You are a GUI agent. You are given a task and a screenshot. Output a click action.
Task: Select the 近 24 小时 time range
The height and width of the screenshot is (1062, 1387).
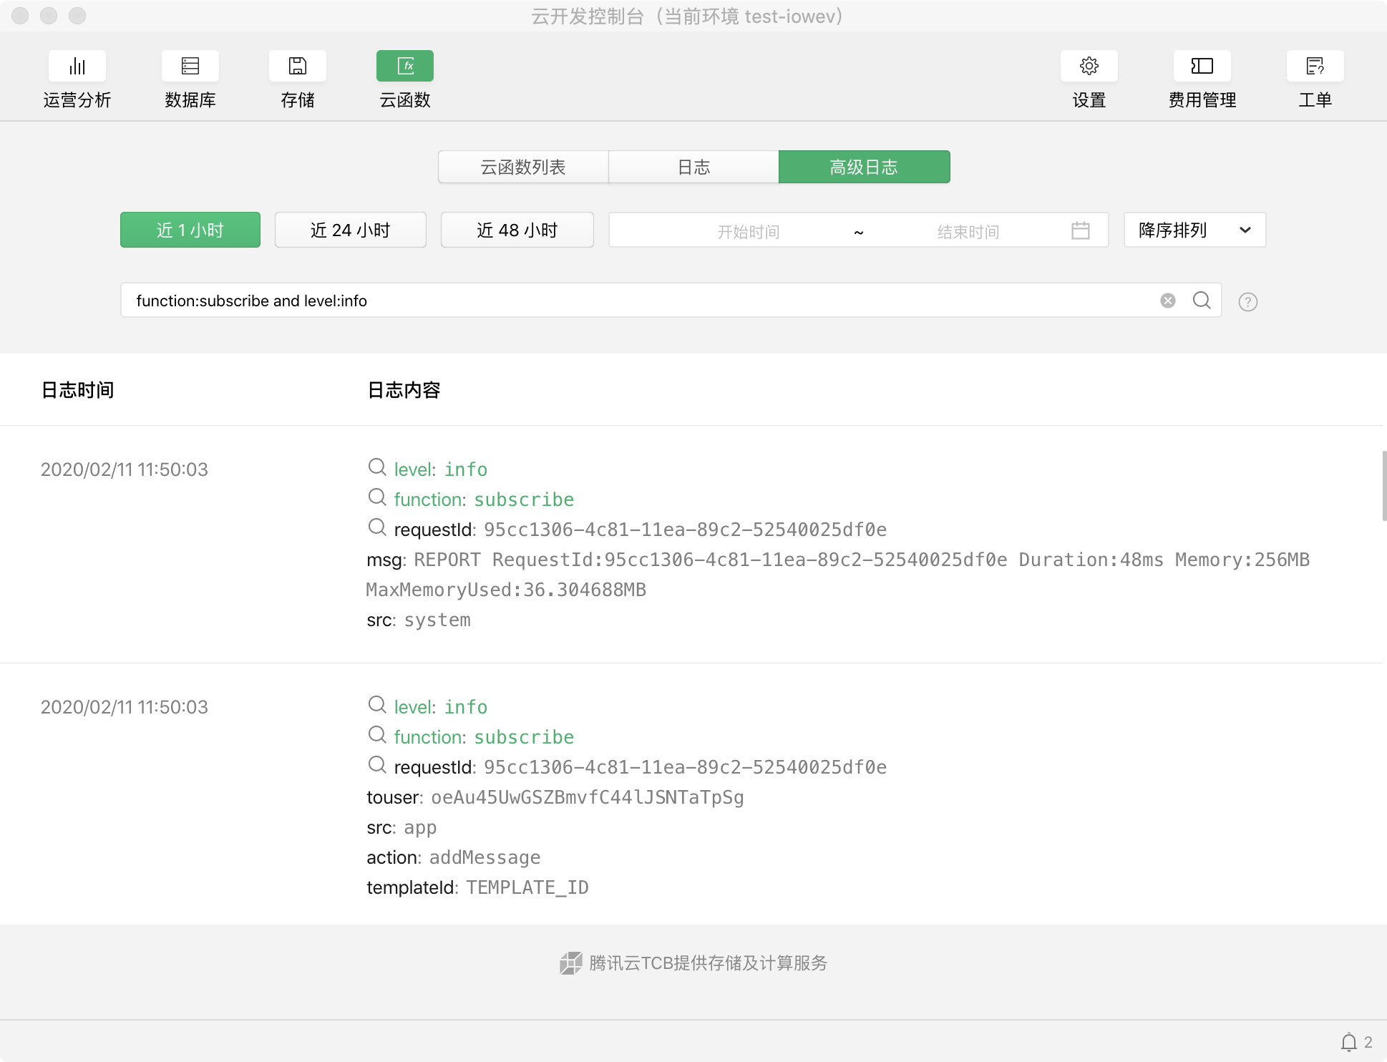(x=350, y=230)
